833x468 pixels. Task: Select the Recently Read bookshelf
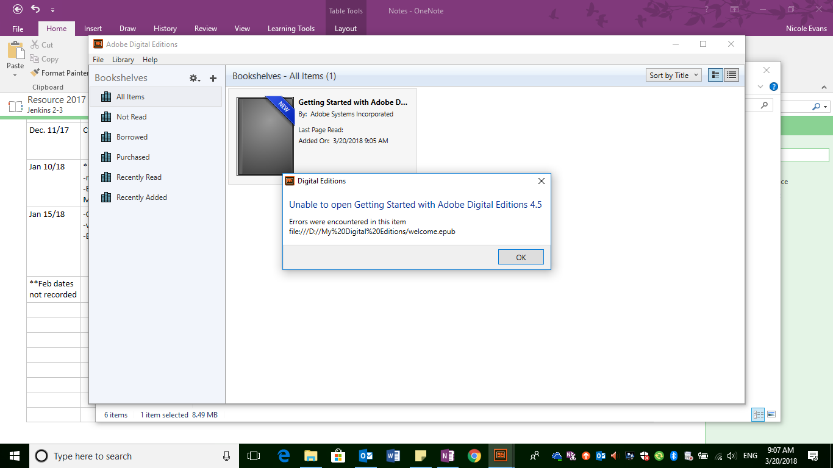(x=156, y=177)
